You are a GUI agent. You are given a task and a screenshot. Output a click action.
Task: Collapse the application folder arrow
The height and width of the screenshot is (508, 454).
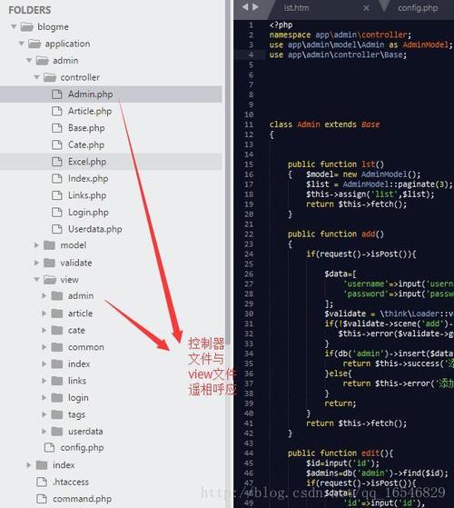pyautogui.click(x=22, y=44)
